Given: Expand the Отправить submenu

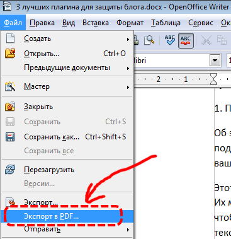Looking at the screenshot, I should (67, 229).
